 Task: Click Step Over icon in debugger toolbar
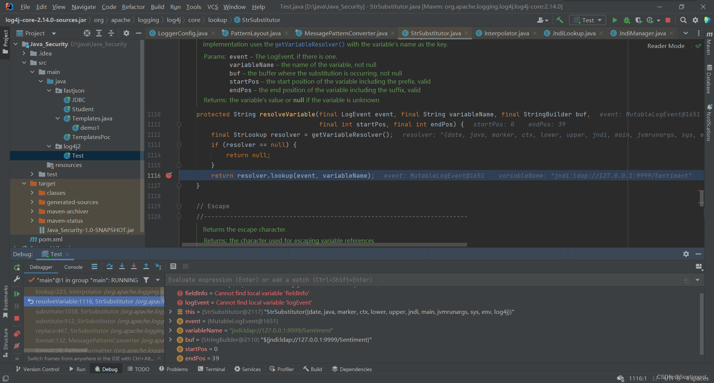pos(110,266)
